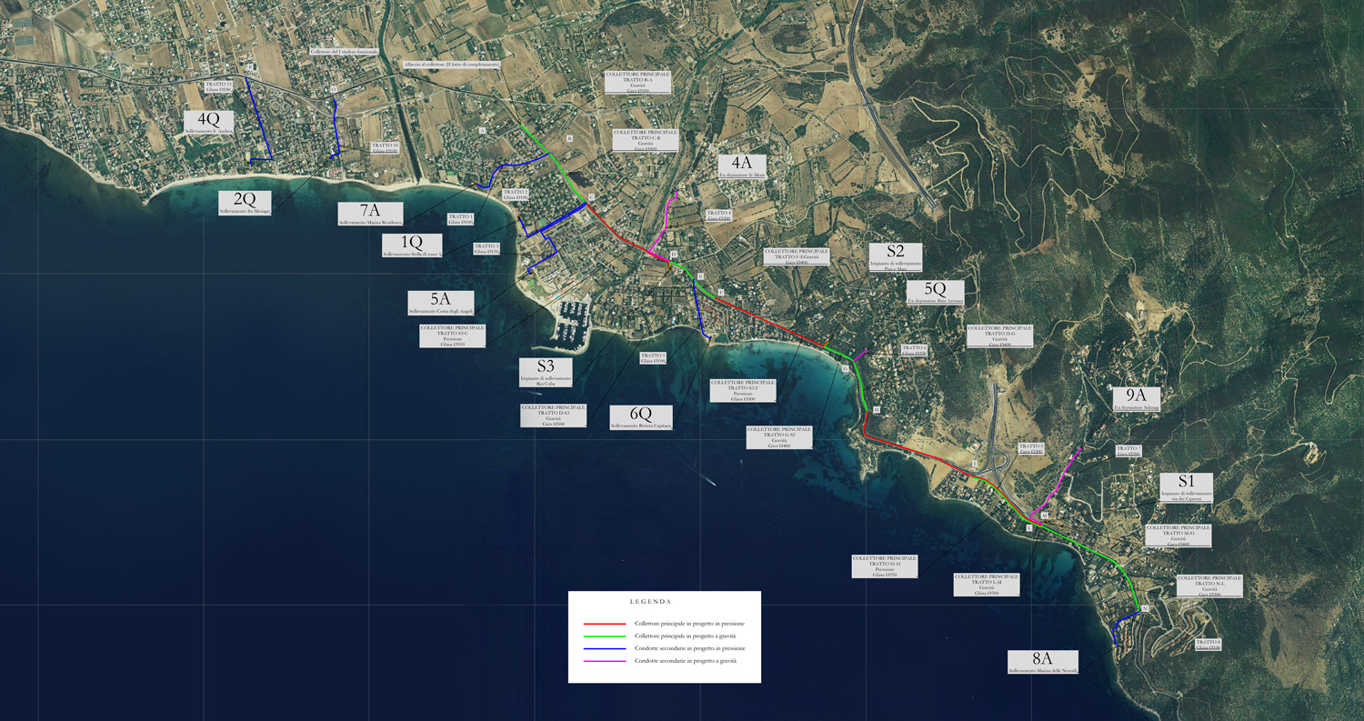Click the LEGENDA heading
This screenshot has height=721, width=1364.
pos(650,602)
